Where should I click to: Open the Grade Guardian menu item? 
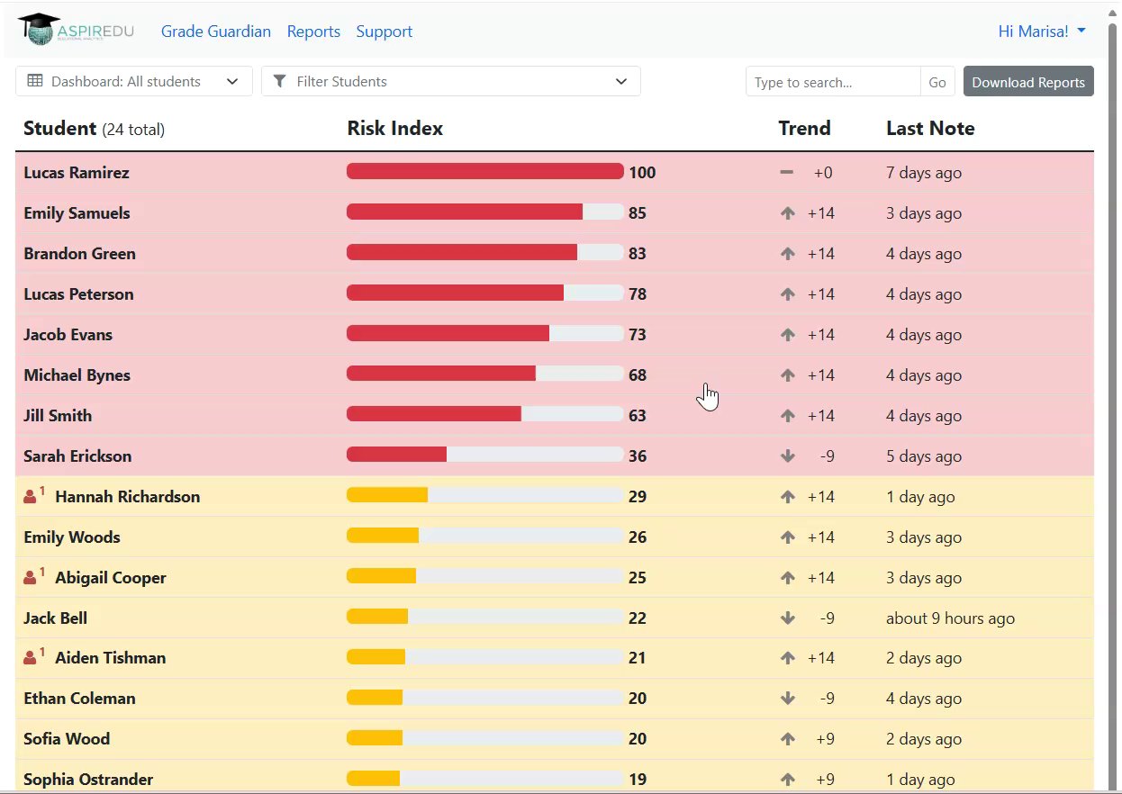(216, 32)
